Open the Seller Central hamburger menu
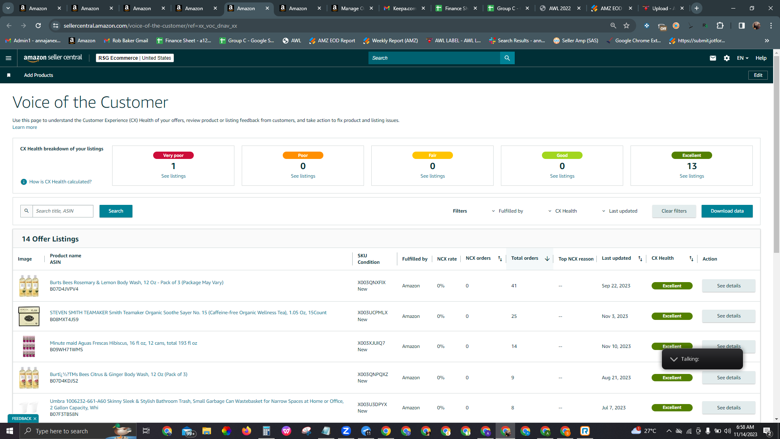 click(9, 58)
